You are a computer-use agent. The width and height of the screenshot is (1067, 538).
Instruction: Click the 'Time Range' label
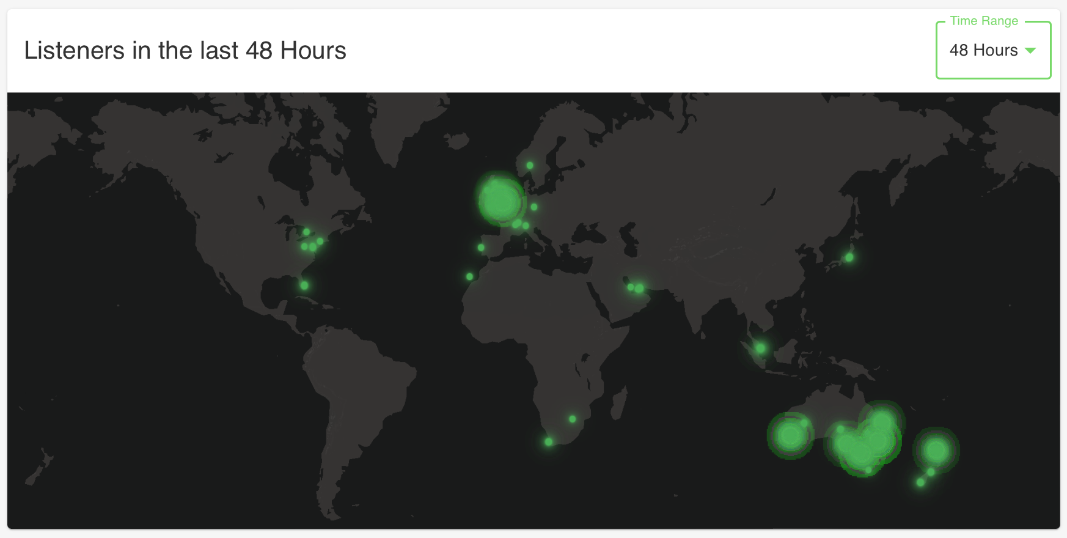(x=984, y=21)
